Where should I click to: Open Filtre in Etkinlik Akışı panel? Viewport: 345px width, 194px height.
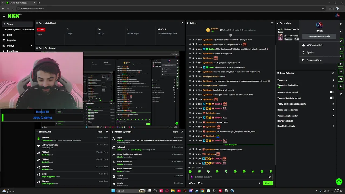coord(100,132)
